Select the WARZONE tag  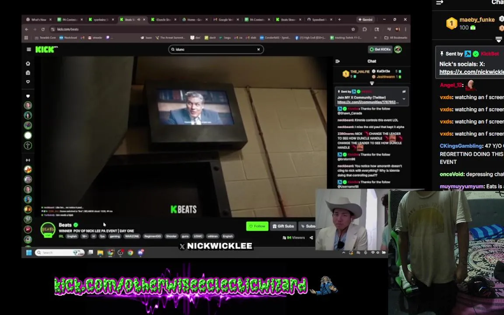coord(132,236)
